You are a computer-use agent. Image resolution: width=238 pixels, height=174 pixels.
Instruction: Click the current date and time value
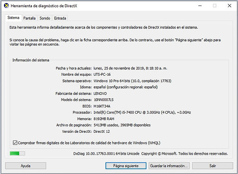click(131, 68)
